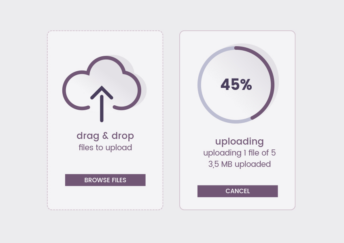344x243 pixels.
Task: Click the top end of progress arc
Action: pyautogui.click(x=236, y=48)
